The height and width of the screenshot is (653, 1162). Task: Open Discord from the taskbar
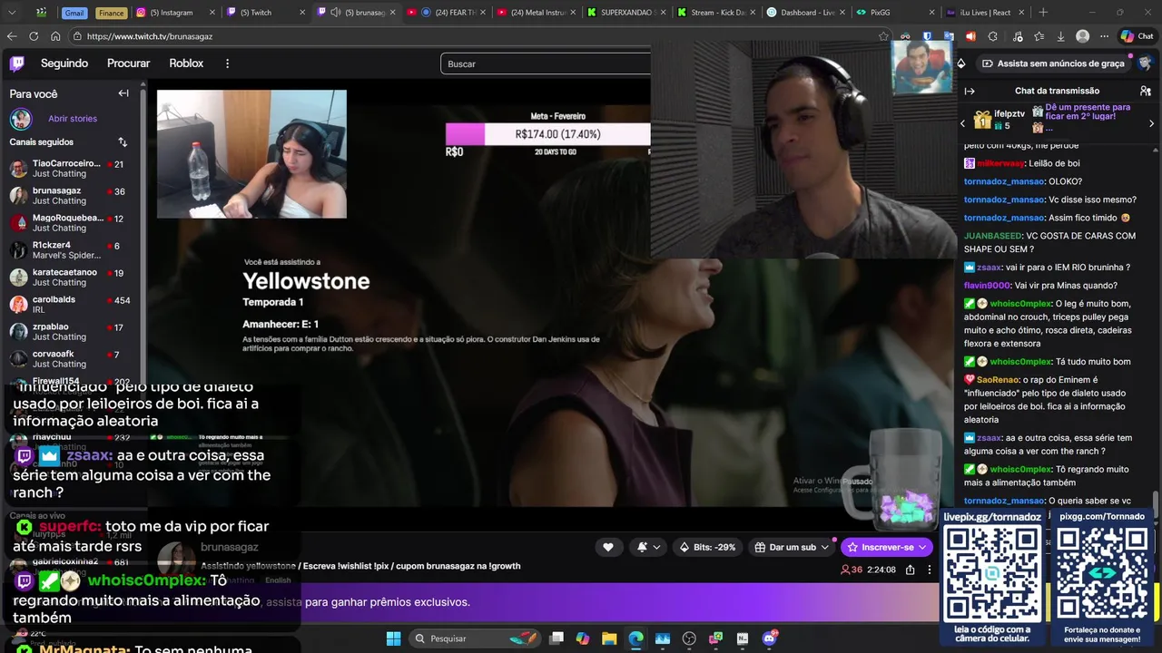tap(769, 638)
